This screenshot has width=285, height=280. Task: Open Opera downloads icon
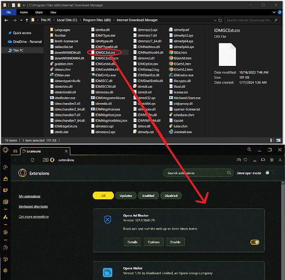coord(255,160)
